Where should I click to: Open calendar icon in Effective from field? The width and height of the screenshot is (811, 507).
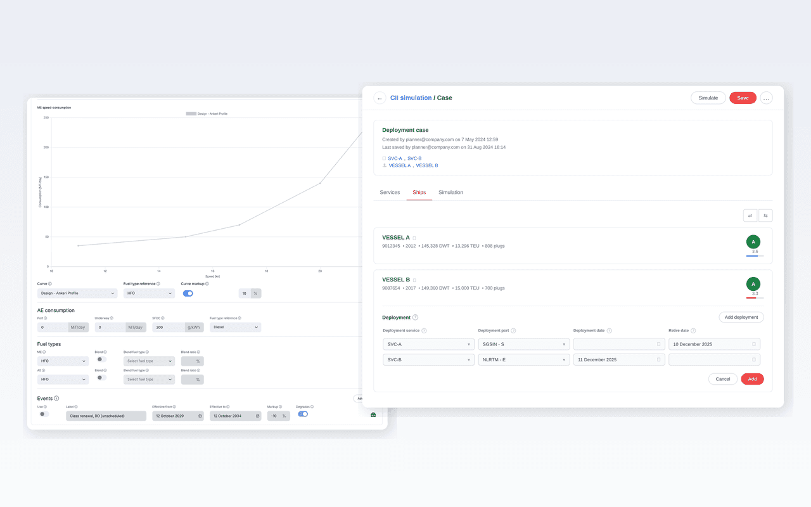pyautogui.click(x=200, y=416)
